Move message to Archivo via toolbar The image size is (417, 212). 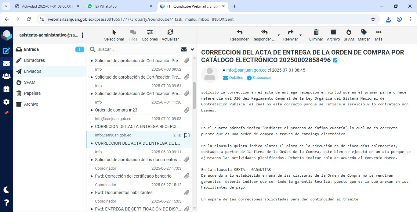333,32
